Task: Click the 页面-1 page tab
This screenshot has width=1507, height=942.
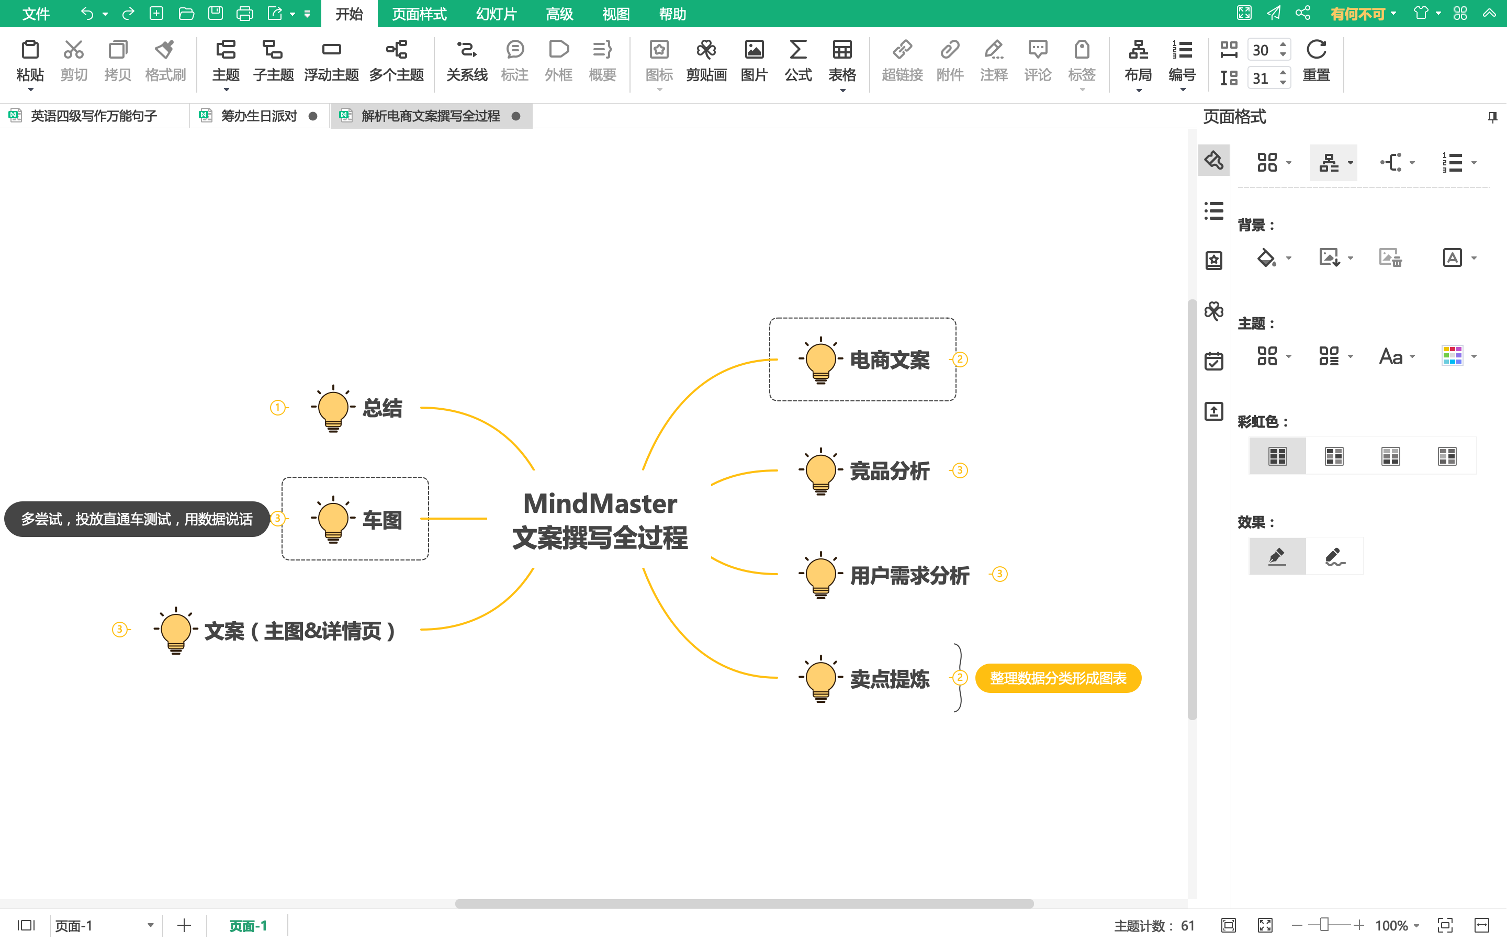Action: 248,926
